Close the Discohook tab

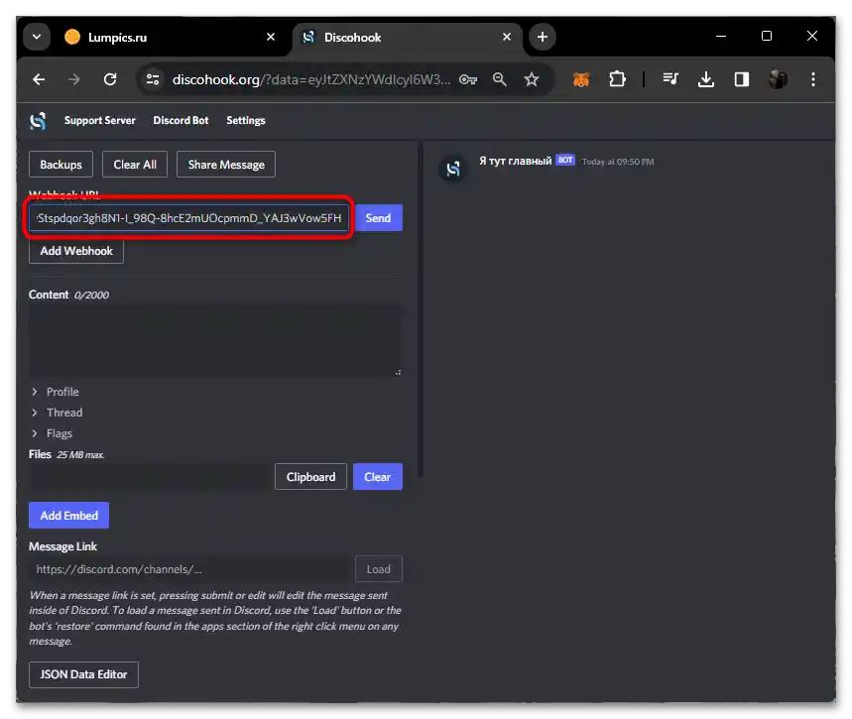(x=507, y=37)
